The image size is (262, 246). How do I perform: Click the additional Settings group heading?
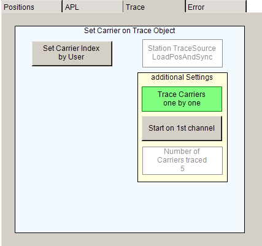(x=182, y=77)
